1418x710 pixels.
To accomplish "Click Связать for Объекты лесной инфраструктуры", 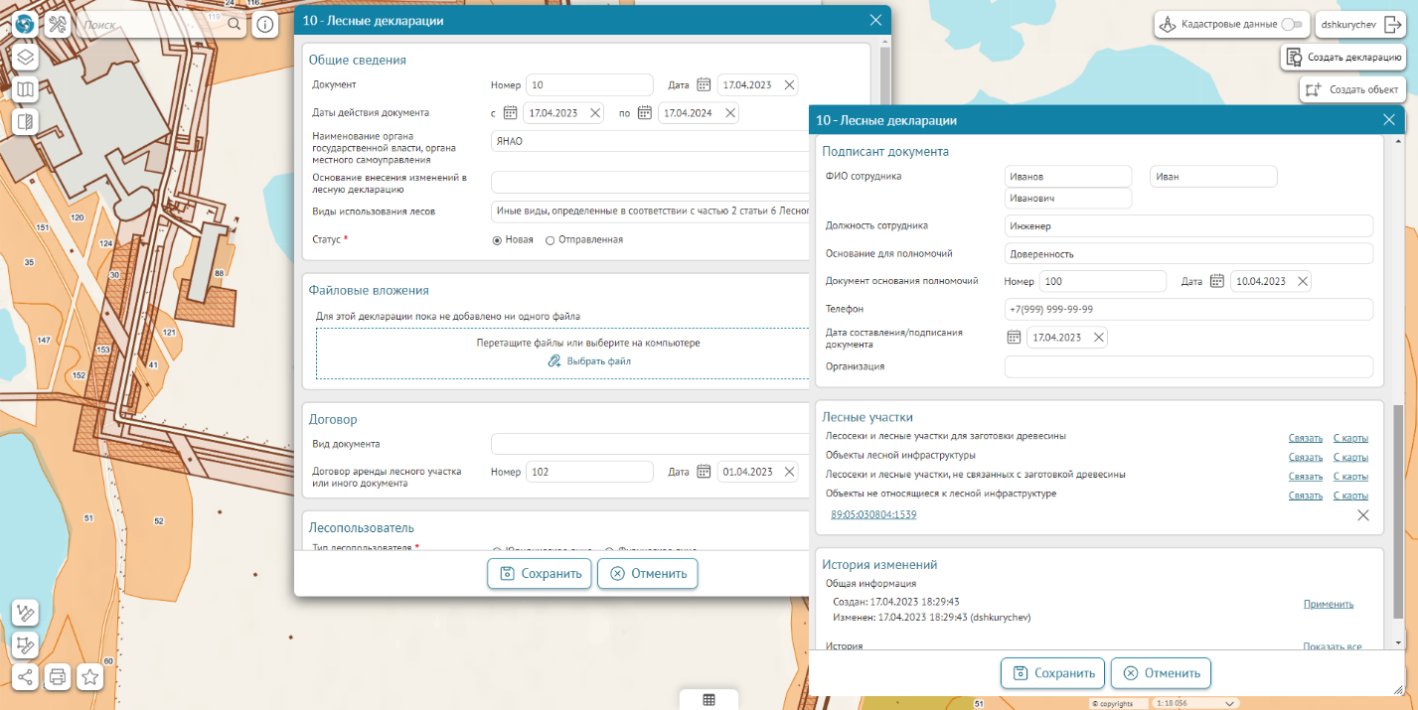I will (x=1305, y=457).
